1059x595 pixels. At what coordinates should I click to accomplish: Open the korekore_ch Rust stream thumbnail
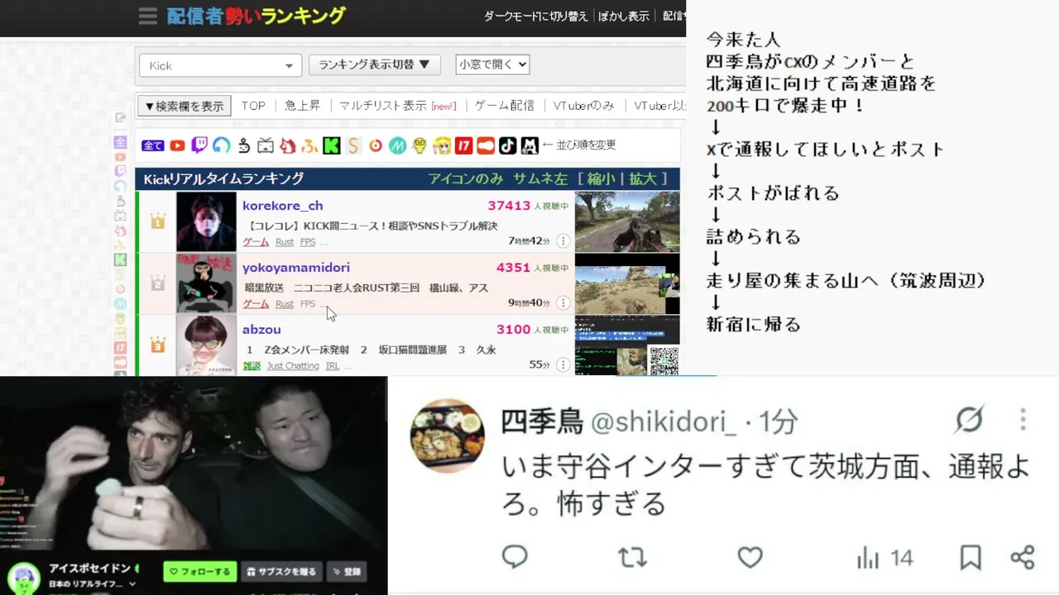point(627,221)
